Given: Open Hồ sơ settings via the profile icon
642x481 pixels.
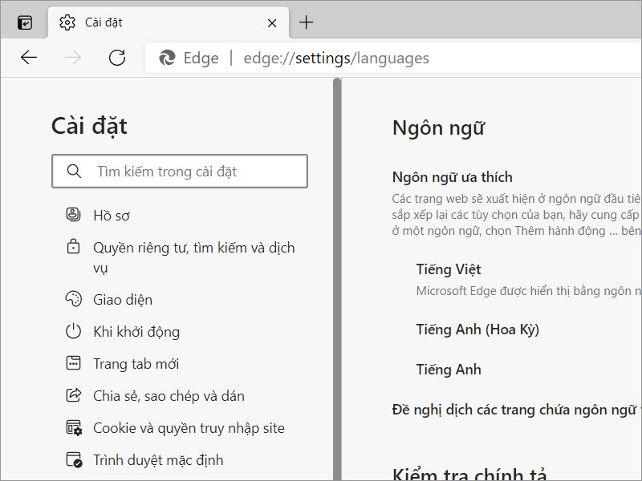Looking at the screenshot, I should point(73,215).
